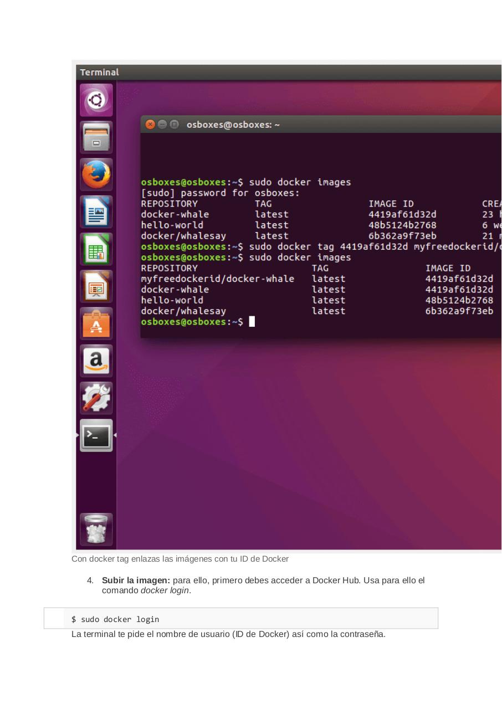502x709 pixels.
Task: Open the Ubuntu Software Center
Action: pos(96,323)
